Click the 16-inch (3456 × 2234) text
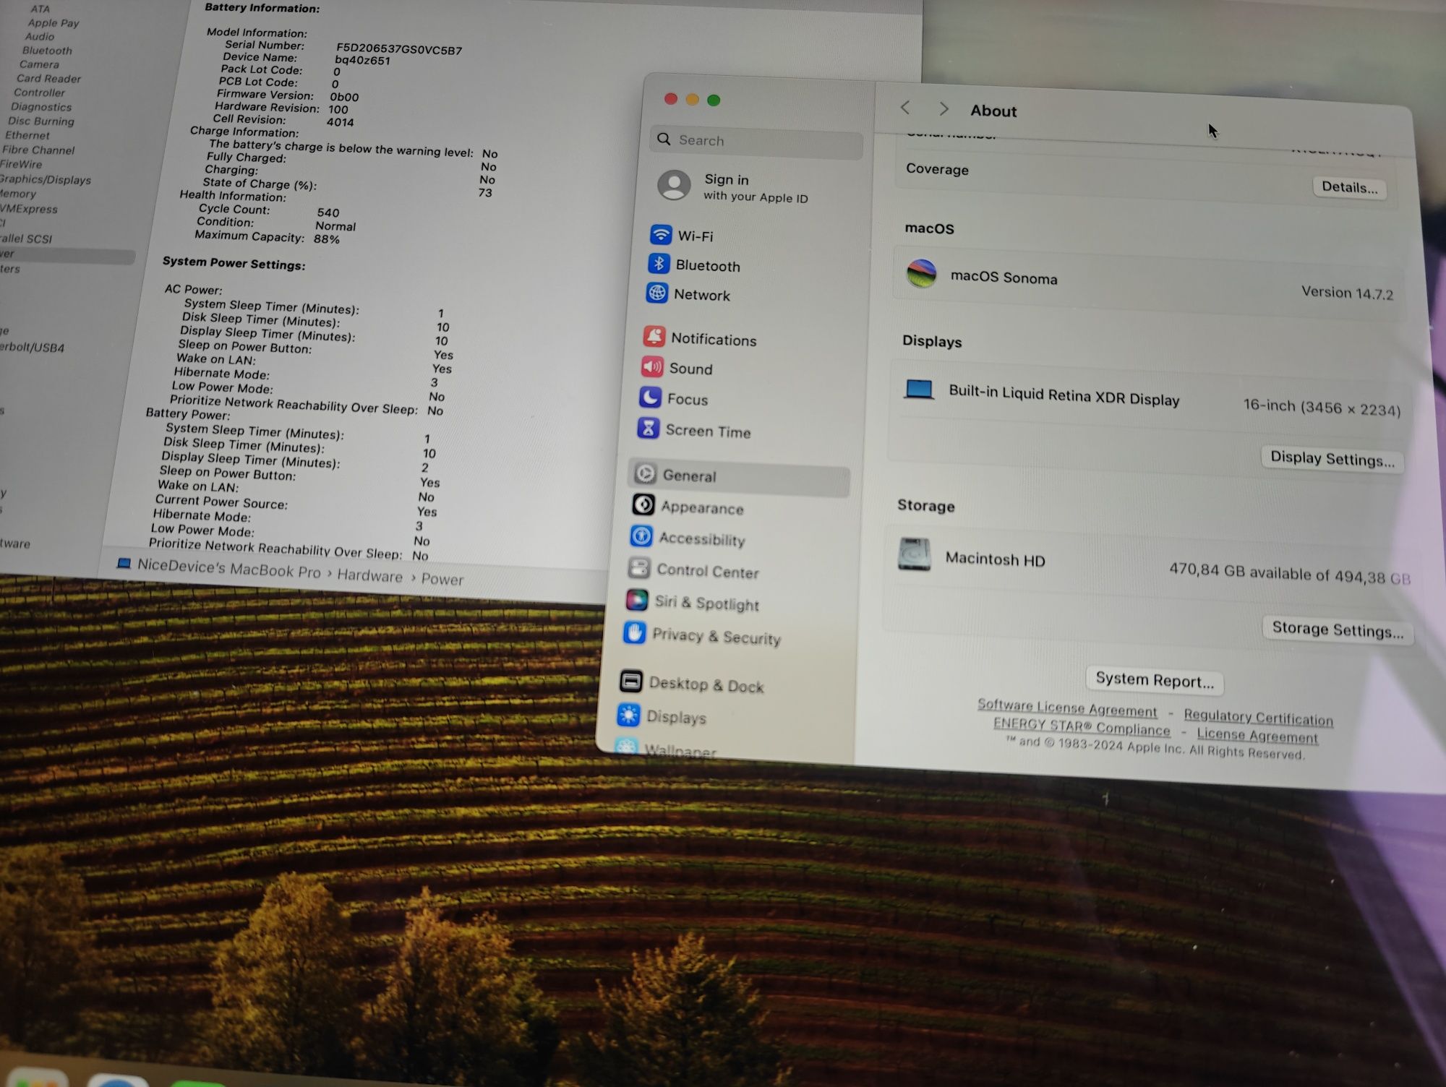Viewport: 1446px width, 1087px height. (x=1322, y=408)
